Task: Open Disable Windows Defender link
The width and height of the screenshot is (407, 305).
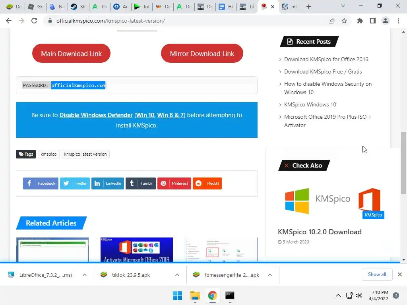Action: pos(96,115)
